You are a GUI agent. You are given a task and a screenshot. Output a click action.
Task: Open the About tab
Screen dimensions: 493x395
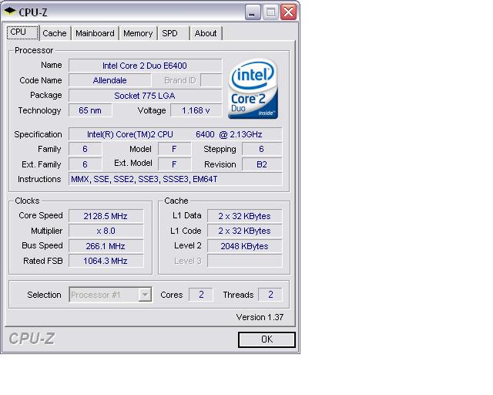click(x=206, y=33)
